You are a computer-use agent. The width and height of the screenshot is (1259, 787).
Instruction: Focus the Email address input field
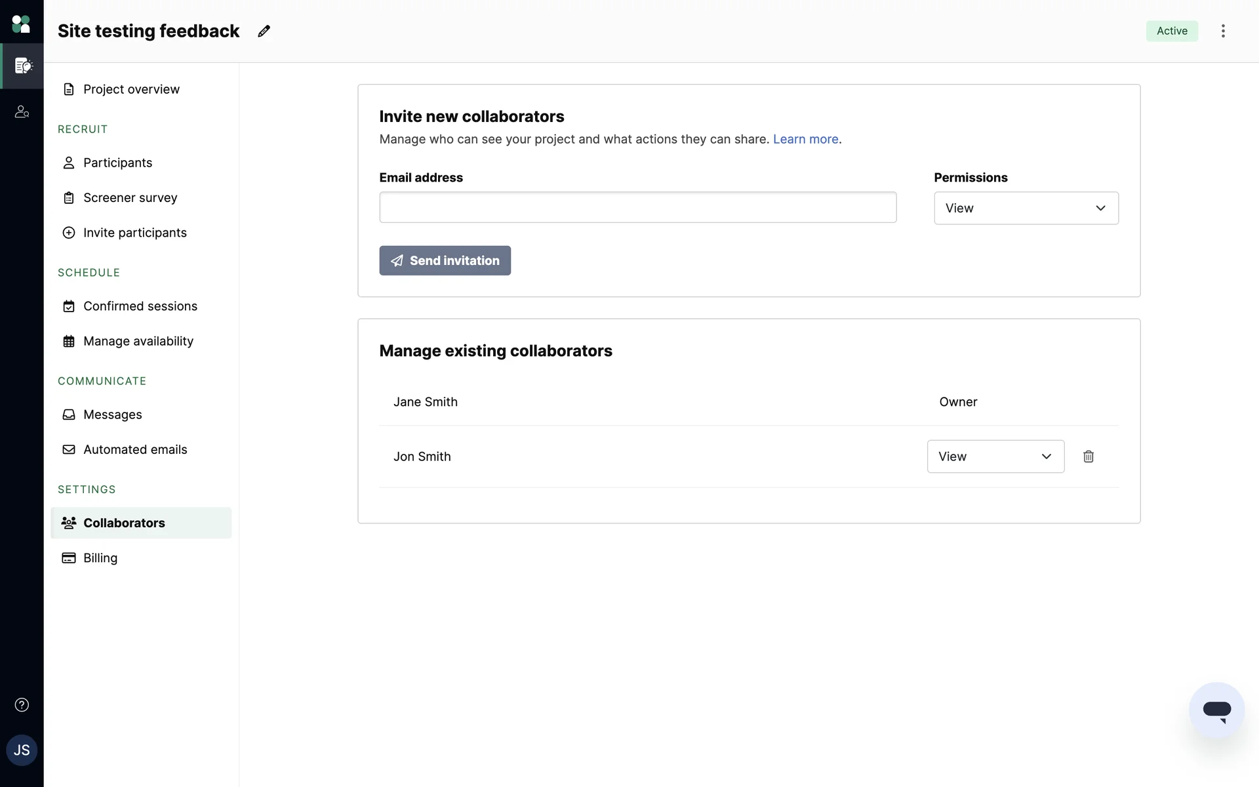pyautogui.click(x=637, y=207)
